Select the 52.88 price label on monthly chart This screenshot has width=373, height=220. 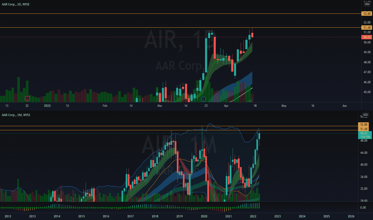click(x=363, y=124)
